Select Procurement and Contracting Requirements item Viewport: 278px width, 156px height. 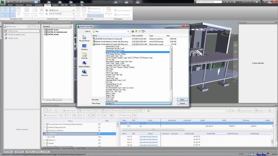pyautogui.click(x=66, y=124)
